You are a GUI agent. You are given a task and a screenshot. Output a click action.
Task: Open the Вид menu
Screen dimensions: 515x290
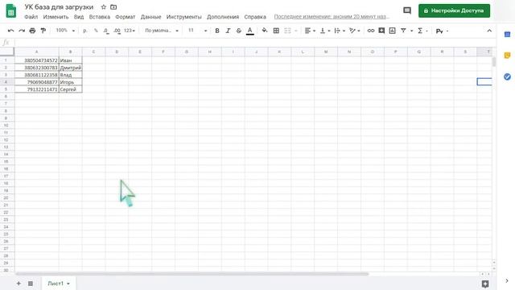click(79, 17)
